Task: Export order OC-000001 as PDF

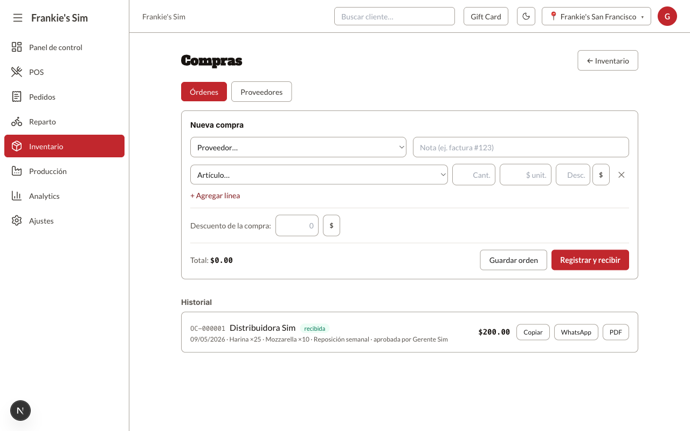Action: pos(616,332)
